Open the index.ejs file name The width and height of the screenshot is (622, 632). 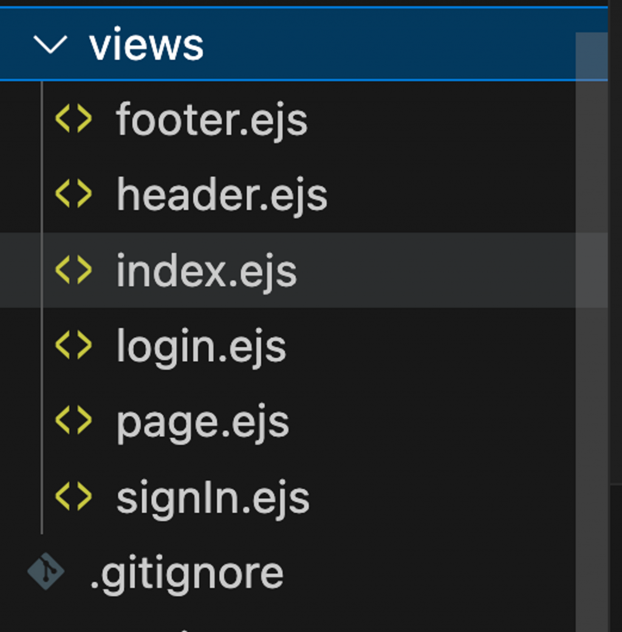pyautogui.click(x=207, y=270)
